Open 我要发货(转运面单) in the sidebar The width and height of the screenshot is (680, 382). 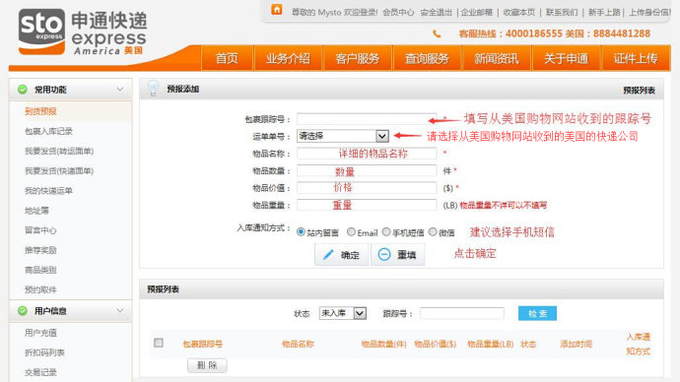click(59, 152)
